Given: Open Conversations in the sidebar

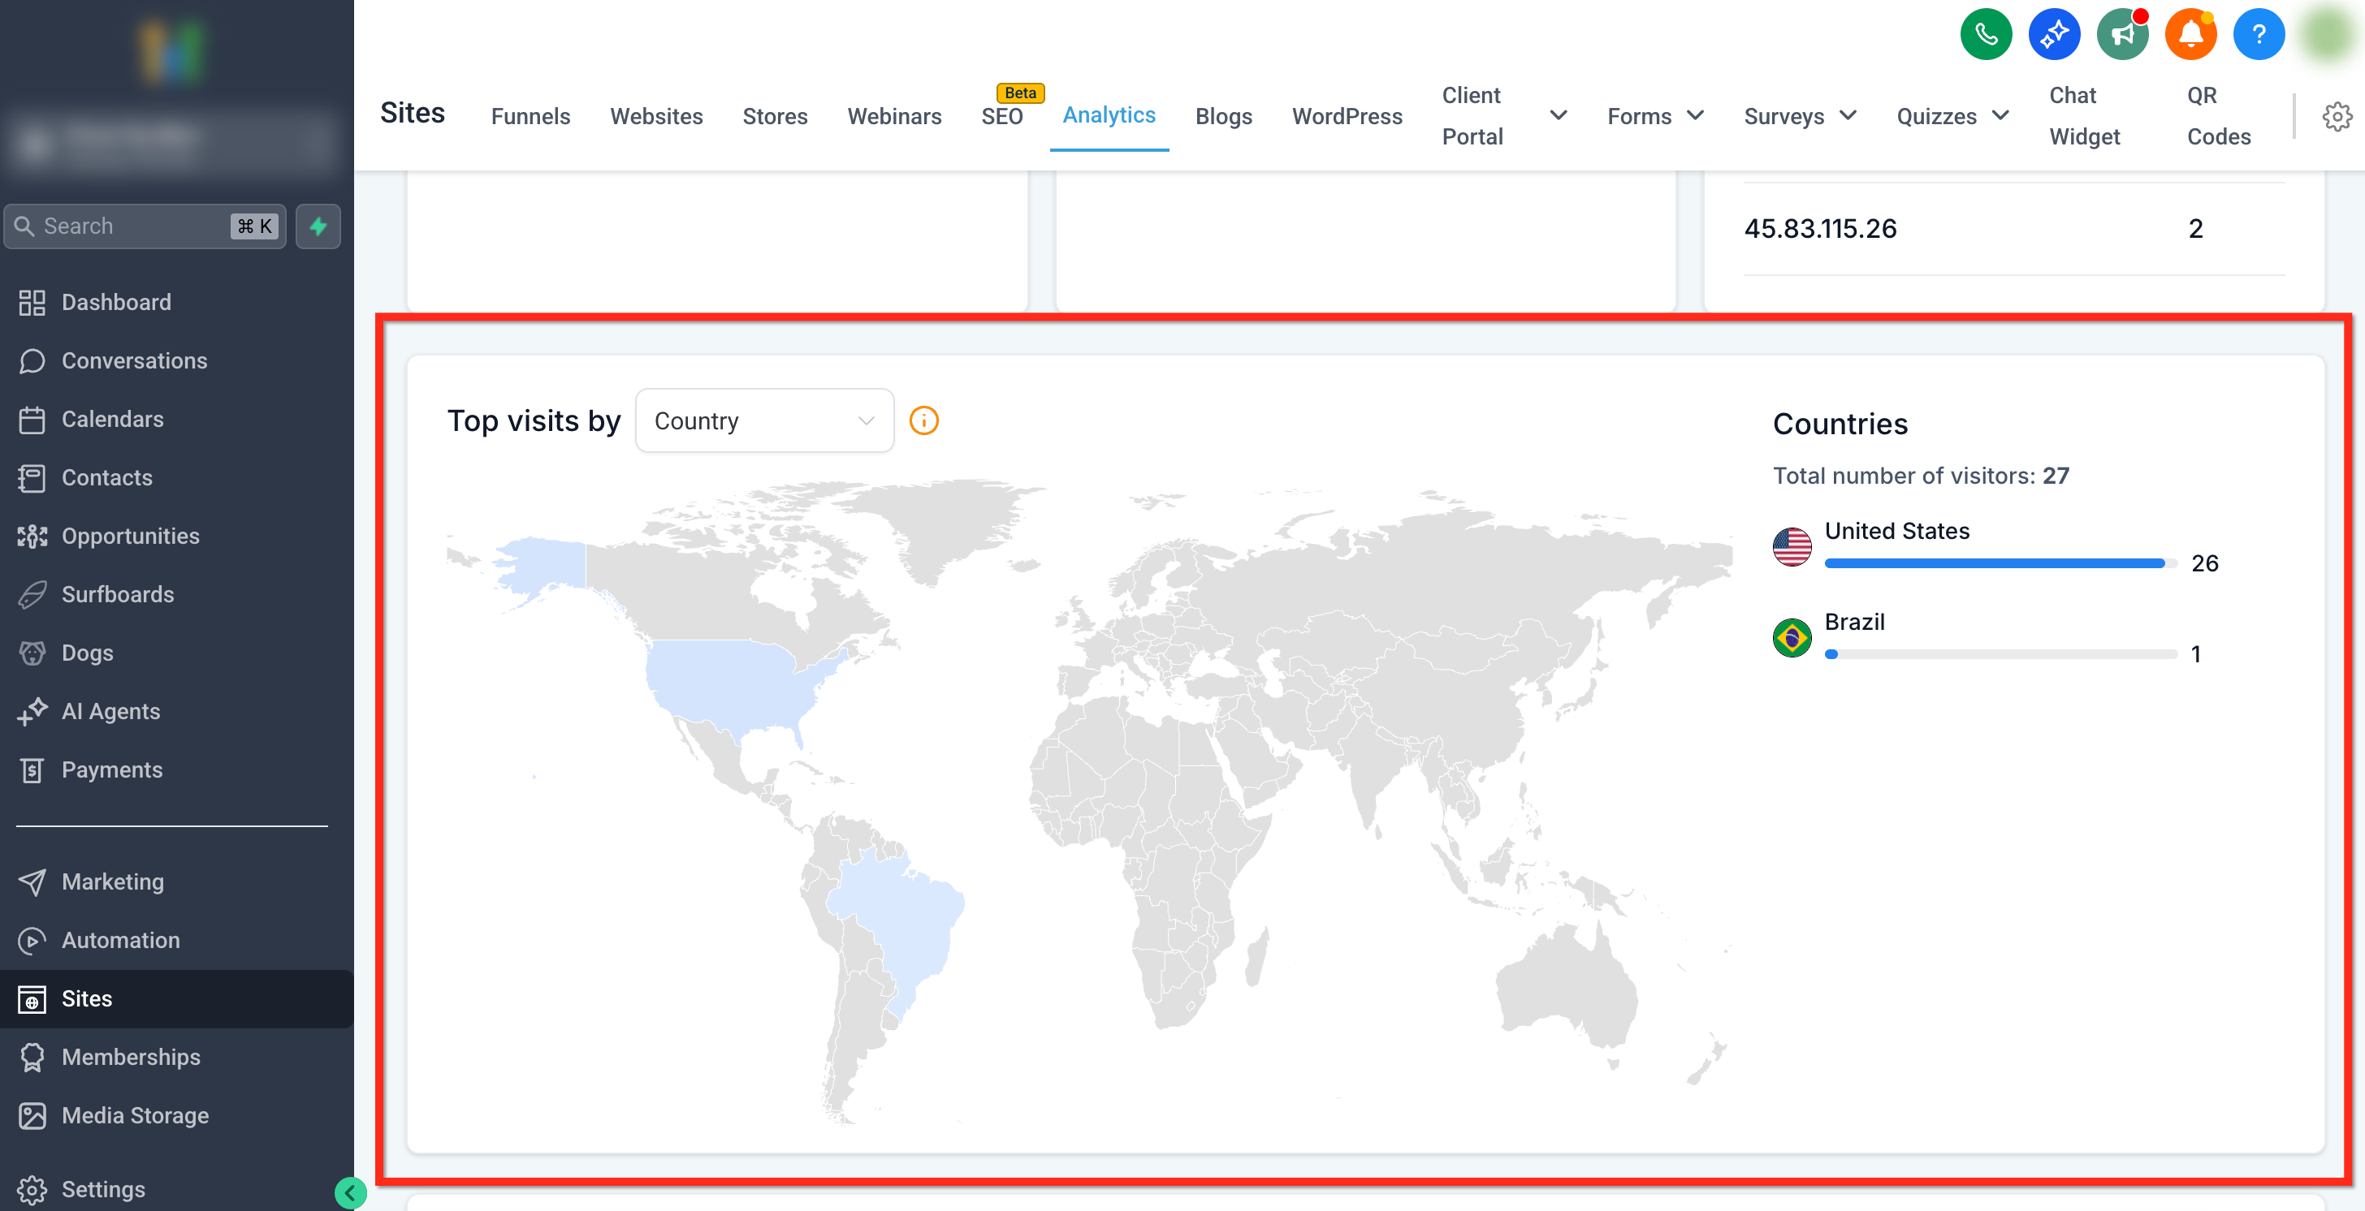Looking at the screenshot, I should [134, 360].
